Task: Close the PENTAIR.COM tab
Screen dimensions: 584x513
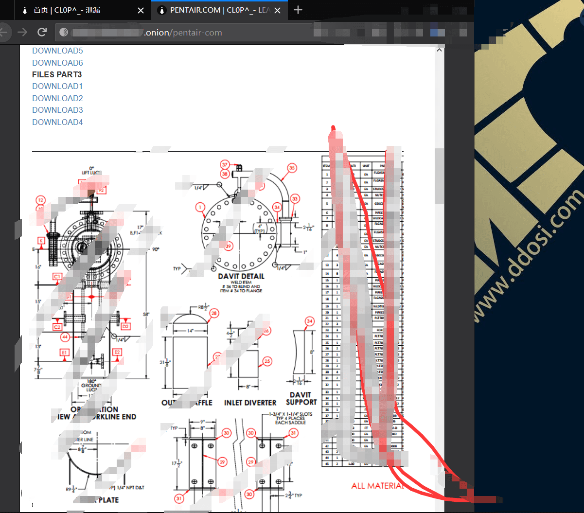Action: click(x=278, y=10)
